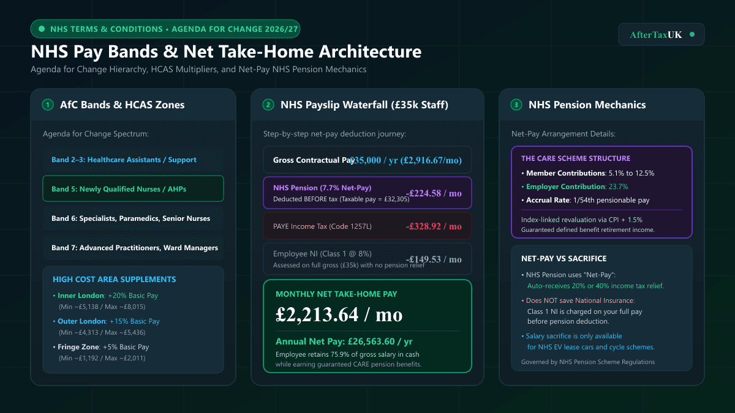
Task: Pick the Band 6 Specialists, Paramedics row
Action: 133,218
